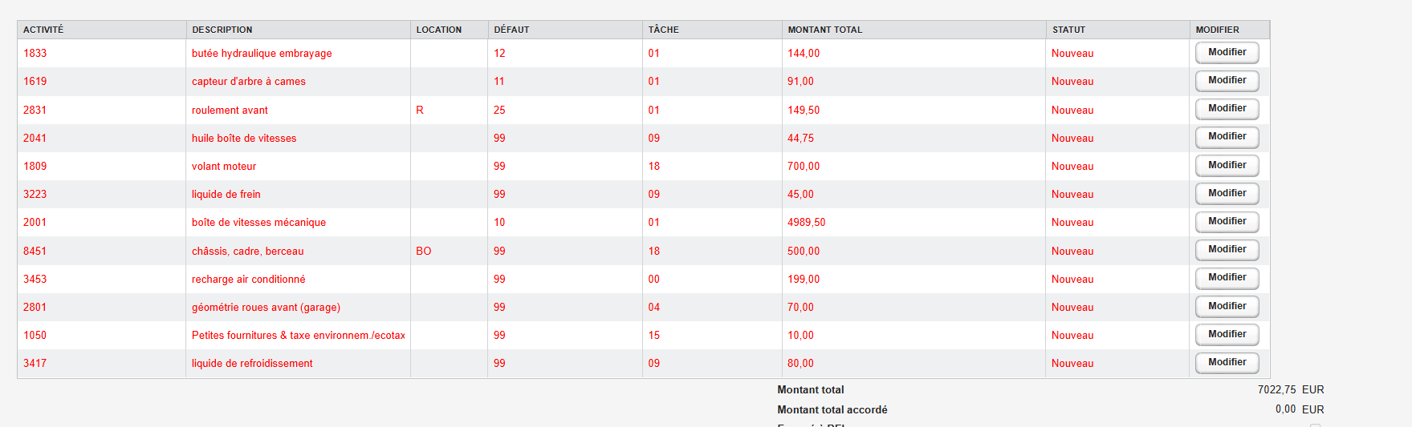Select activity number 2001 cell
Viewport: 1412px width, 427px height.
pyautogui.click(x=35, y=223)
